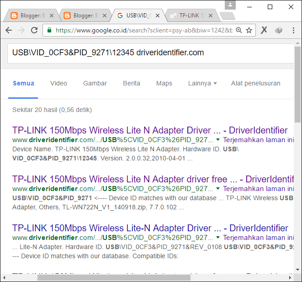
Task: Expand the Lainnya dropdown
Action: pos(202,83)
